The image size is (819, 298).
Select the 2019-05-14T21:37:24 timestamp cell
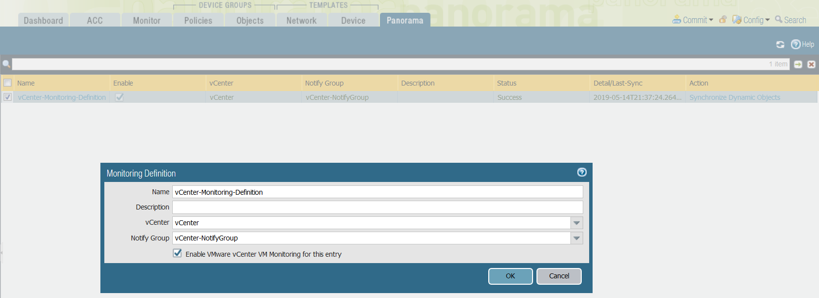(x=637, y=97)
